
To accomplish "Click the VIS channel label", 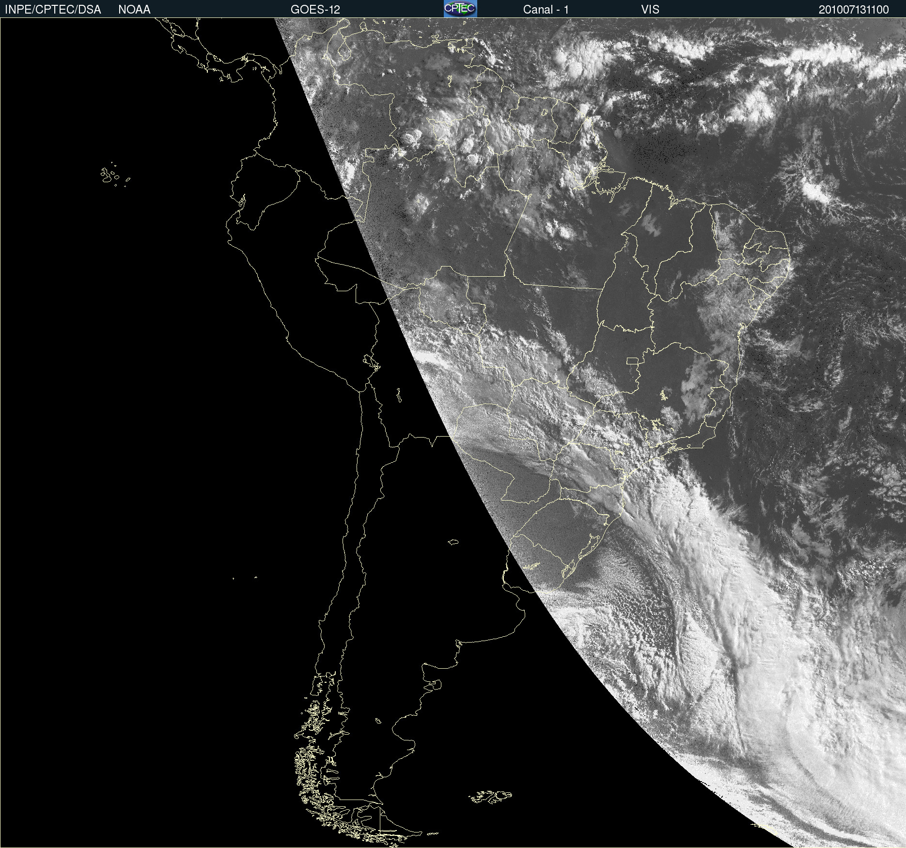I will point(650,10).
